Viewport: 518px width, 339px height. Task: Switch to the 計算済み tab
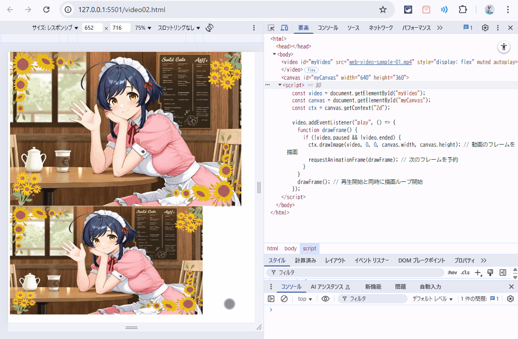pos(305,260)
